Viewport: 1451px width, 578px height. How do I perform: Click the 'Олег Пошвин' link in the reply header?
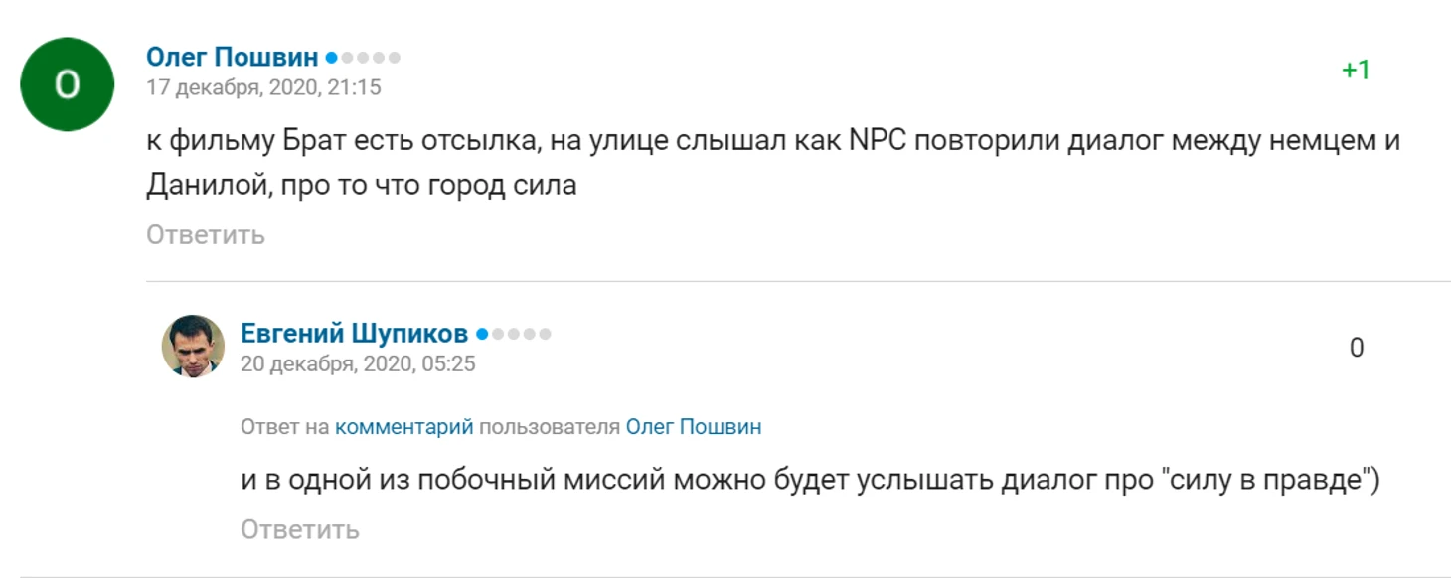pyautogui.click(x=693, y=427)
